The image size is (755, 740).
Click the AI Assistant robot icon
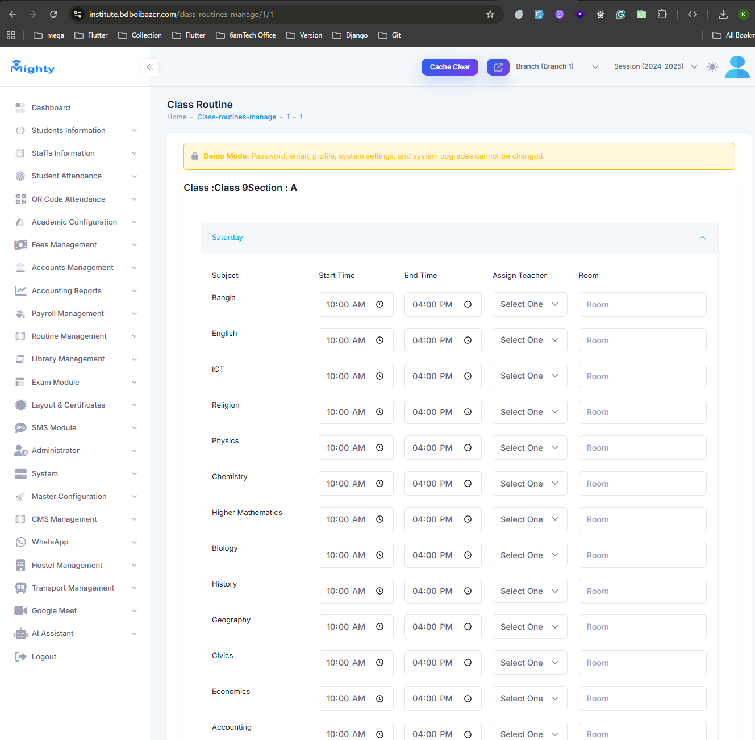point(20,634)
